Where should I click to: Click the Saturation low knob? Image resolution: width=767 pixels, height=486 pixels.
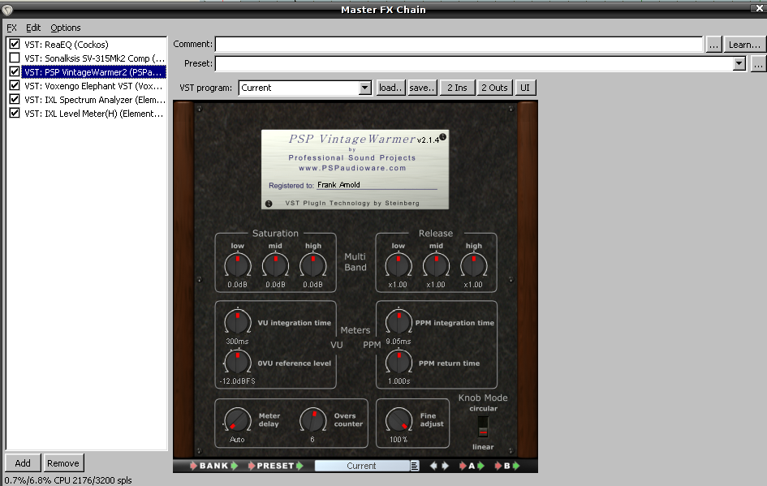pos(238,265)
